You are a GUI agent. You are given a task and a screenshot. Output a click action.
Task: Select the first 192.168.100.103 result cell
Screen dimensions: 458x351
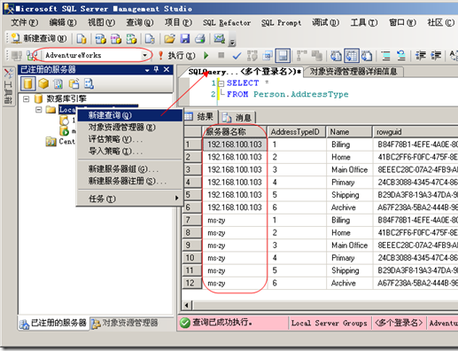pyautogui.click(x=235, y=144)
